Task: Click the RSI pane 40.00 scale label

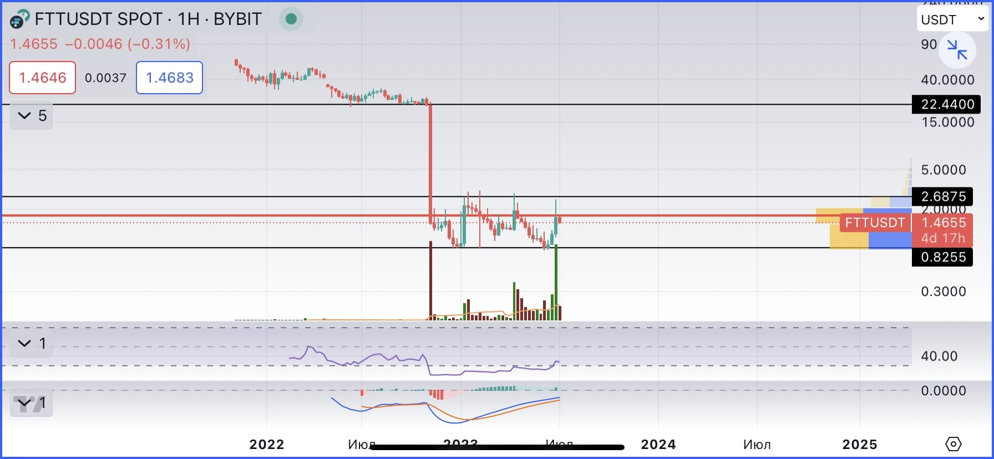Action: (x=939, y=356)
